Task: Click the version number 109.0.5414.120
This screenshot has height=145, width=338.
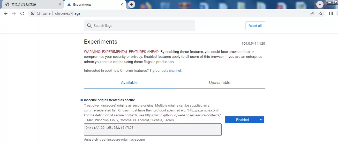Action: click(253, 44)
